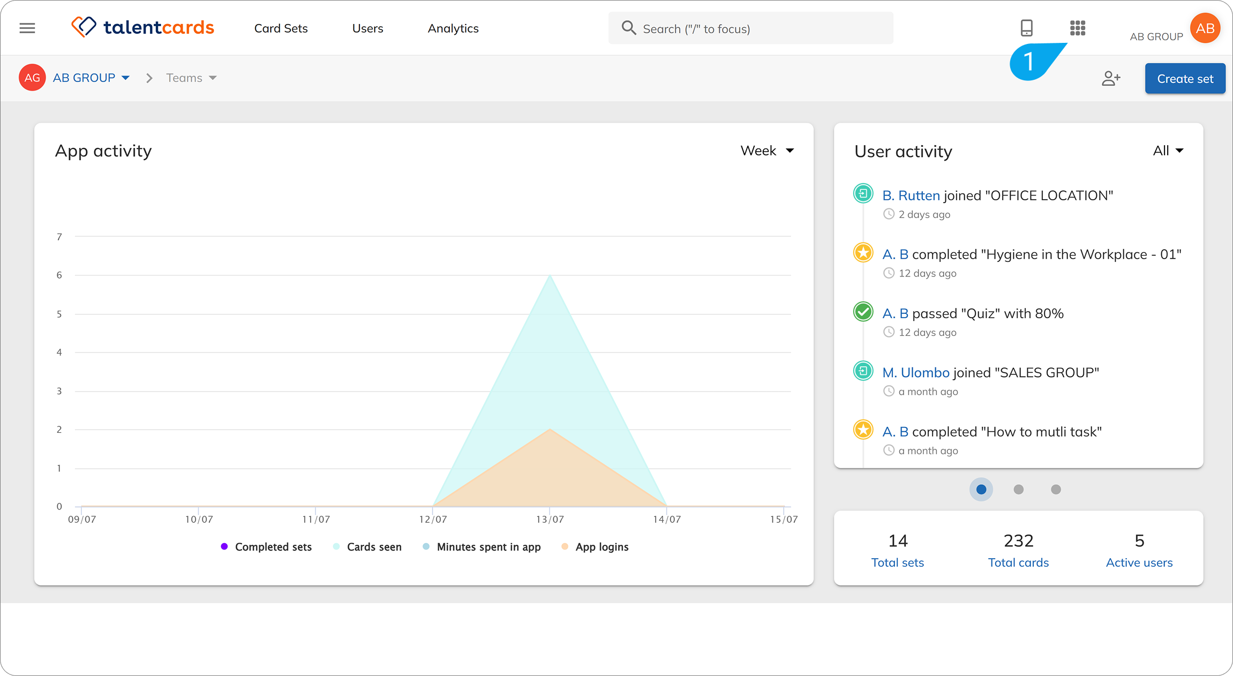1233x676 pixels.
Task: Click the talentcards heart logo
Action: 84,27
